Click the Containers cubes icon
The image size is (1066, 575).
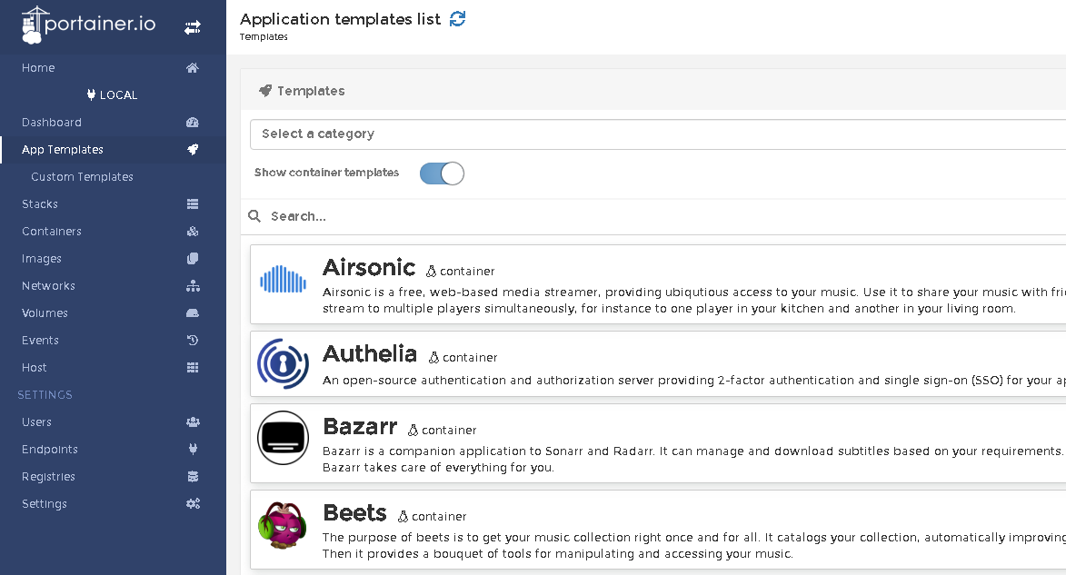pyautogui.click(x=192, y=232)
